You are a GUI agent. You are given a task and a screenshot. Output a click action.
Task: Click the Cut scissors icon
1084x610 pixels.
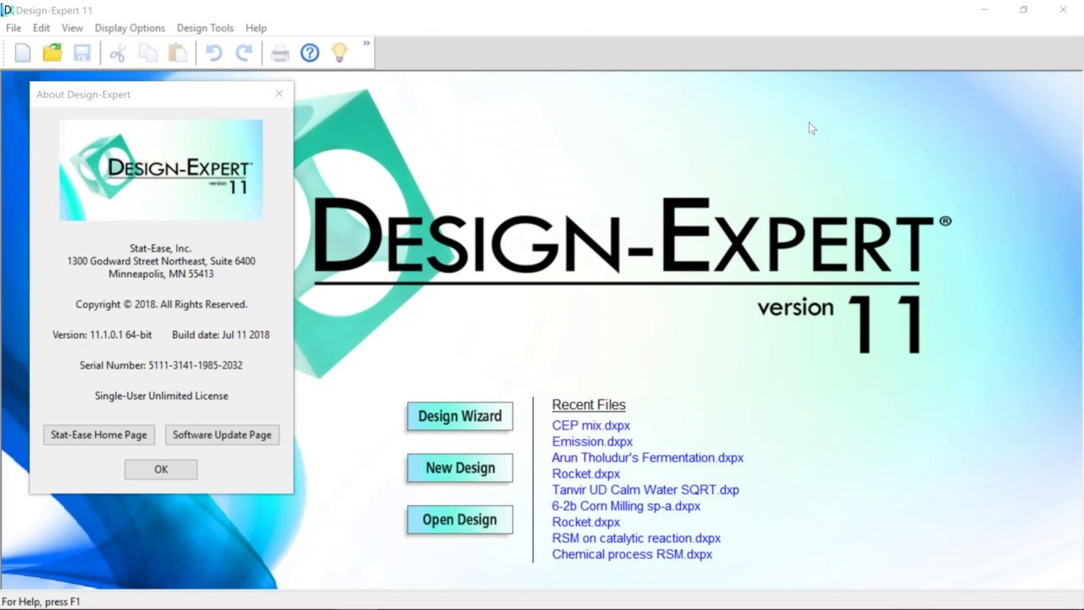click(118, 53)
